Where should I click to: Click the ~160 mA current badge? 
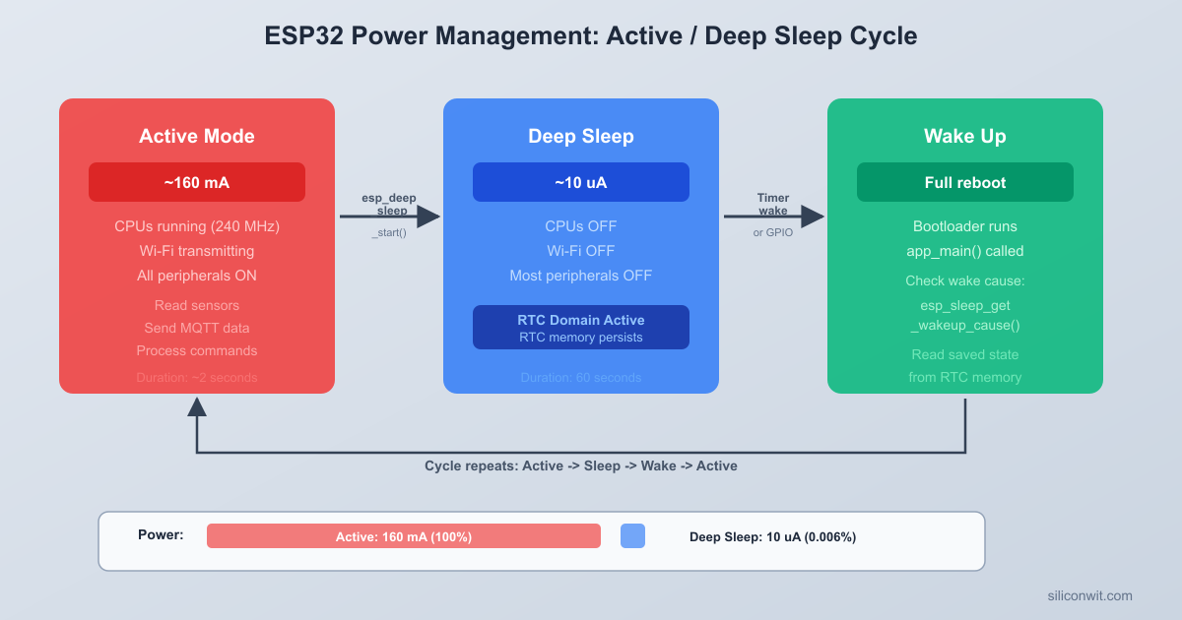tap(197, 182)
